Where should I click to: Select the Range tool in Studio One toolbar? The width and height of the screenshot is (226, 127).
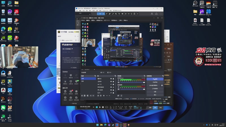(x=103, y=14)
